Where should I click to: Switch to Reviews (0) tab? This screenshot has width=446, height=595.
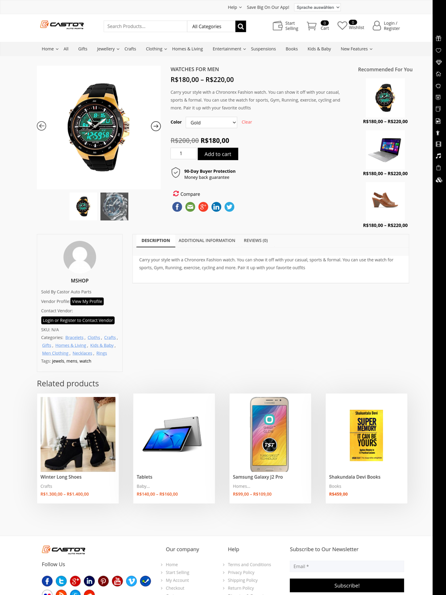coord(256,240)
